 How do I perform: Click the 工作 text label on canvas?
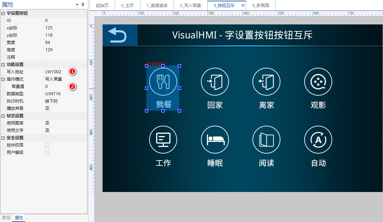coord(163,163)
